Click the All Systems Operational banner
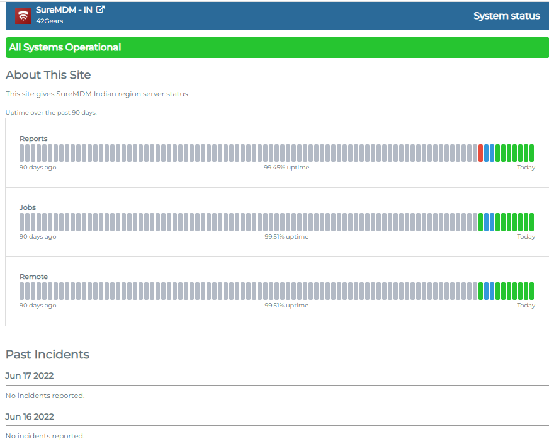This screenshot has width=549, height=446. (277, 47)
